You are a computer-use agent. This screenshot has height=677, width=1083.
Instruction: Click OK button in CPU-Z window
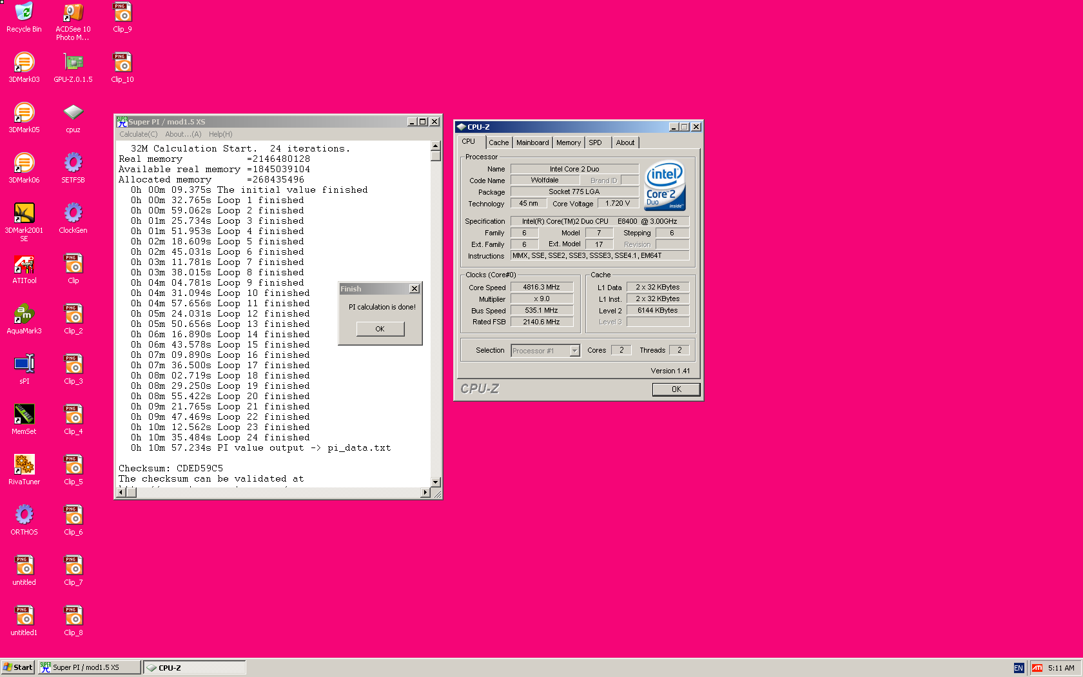click(x=676, y=389)
